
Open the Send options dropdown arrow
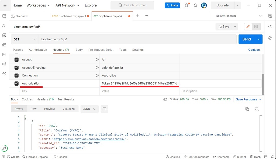pos(258,39)
